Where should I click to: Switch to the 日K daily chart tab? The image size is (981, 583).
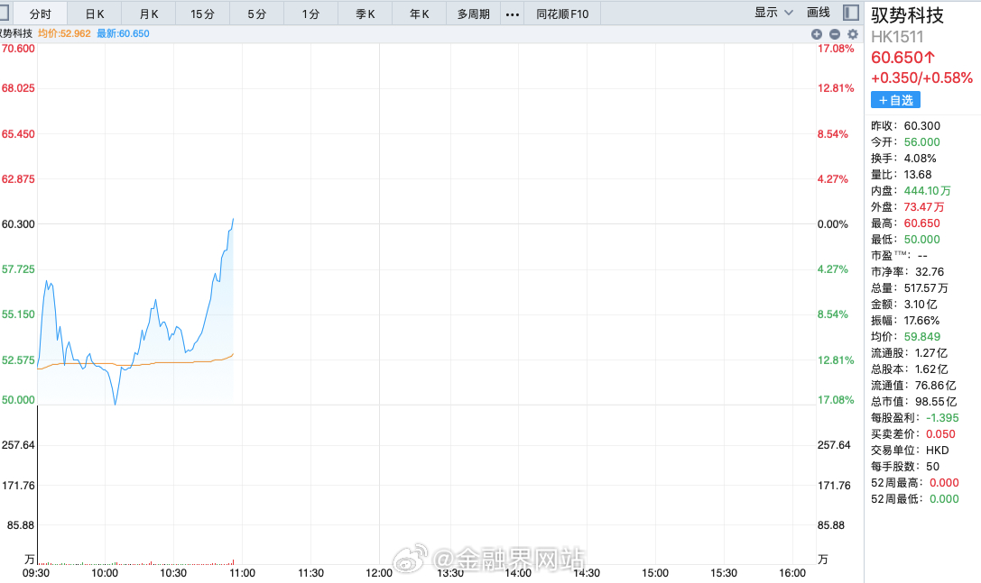[95, 14]
